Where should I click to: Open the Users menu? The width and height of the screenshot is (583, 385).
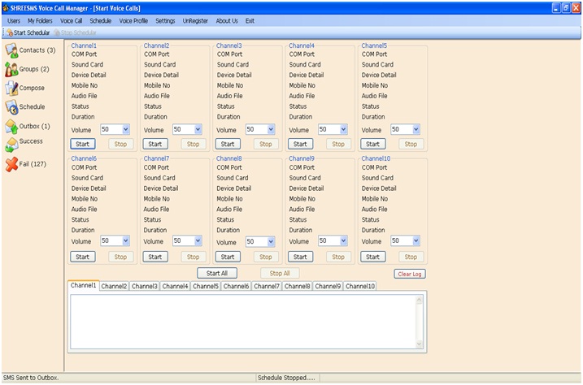14,21
